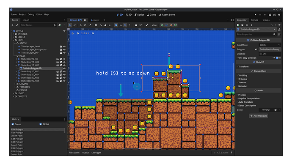Switch to the Script workspace
Viewport: 292px width, 167px height.
[x=139, y=15]
